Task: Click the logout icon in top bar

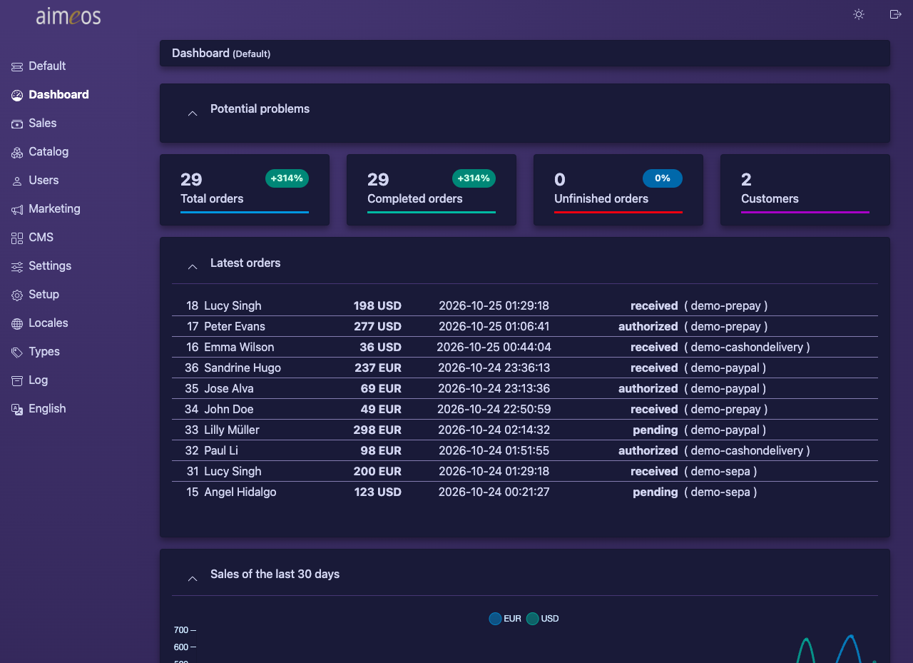Action: (x=896, y=14)
